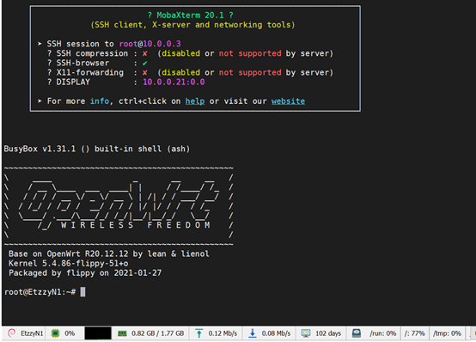Click the SSH compression red cross

click(145, 53)
